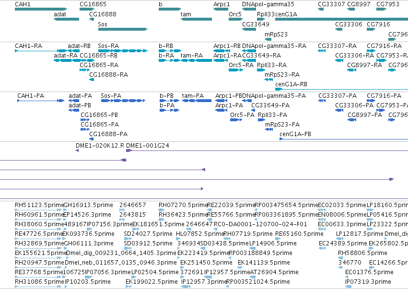Click the tam-RA transcript label
This screenshot has width=408, height=289.
pos(191,56)
